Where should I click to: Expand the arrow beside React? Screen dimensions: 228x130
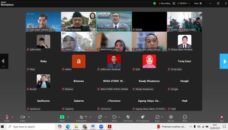(x=119, y=117)
